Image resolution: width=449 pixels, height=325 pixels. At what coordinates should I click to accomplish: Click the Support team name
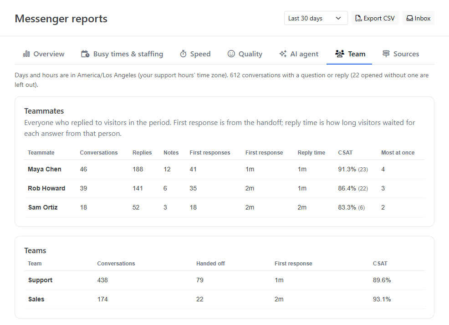pyautogui.click(x=40, y=280)
